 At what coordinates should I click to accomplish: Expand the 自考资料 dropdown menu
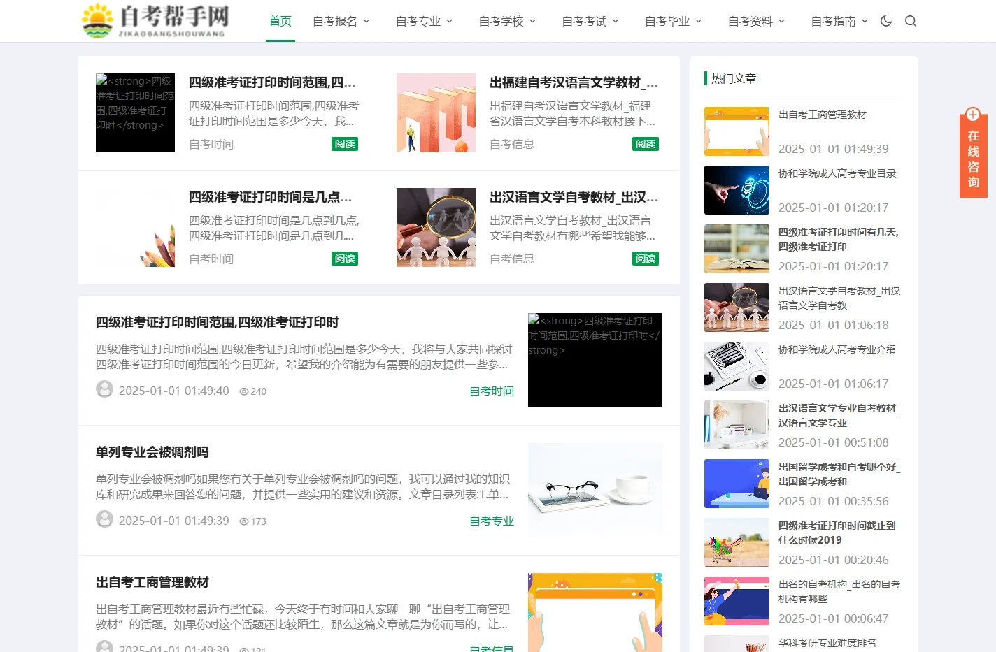pyautogui.click(x=757, y=21)
